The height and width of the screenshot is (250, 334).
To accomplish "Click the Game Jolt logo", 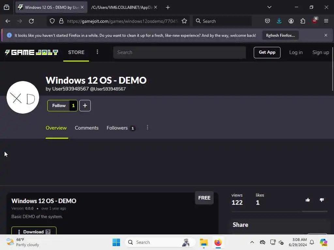I will pos(32,52).
